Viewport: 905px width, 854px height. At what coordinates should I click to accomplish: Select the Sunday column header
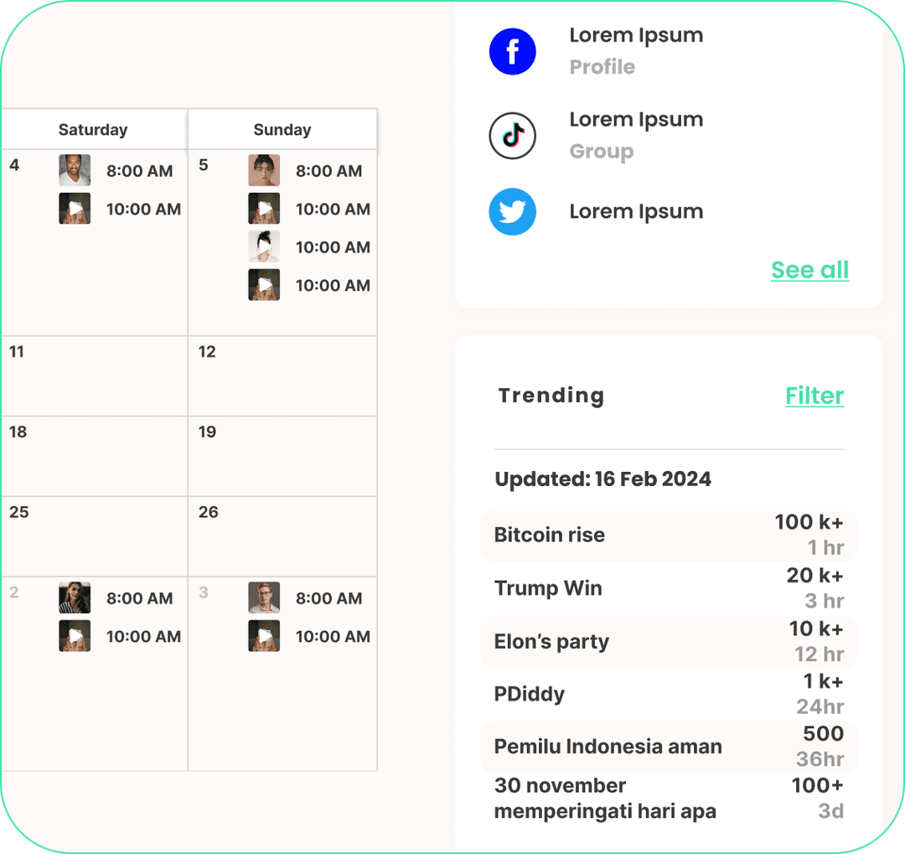282,130
